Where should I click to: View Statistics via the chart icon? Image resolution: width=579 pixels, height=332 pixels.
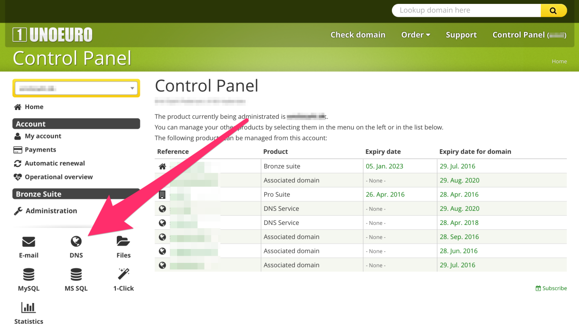(x=28, y=307)
